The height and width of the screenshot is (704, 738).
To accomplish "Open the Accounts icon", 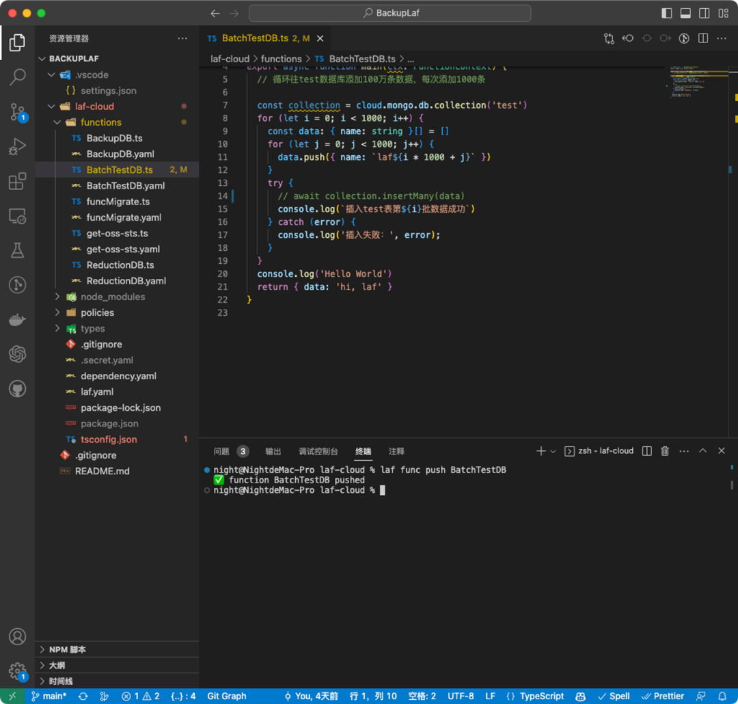I will tap(17, 636).
